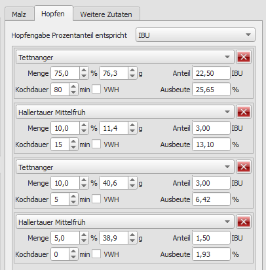Remove the first Tettnanger hop entry

244,57
